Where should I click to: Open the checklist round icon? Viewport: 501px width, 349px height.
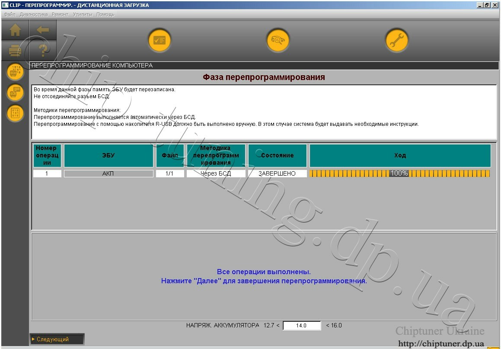tap(160, 40)
